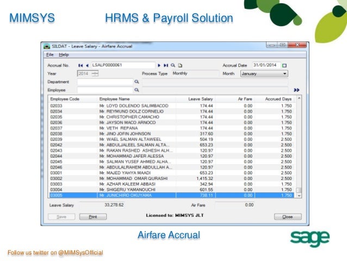The image size is (347, 261).
Task: Click Air Fare column header
Action: pyautogui.click(x=235, y=99)
